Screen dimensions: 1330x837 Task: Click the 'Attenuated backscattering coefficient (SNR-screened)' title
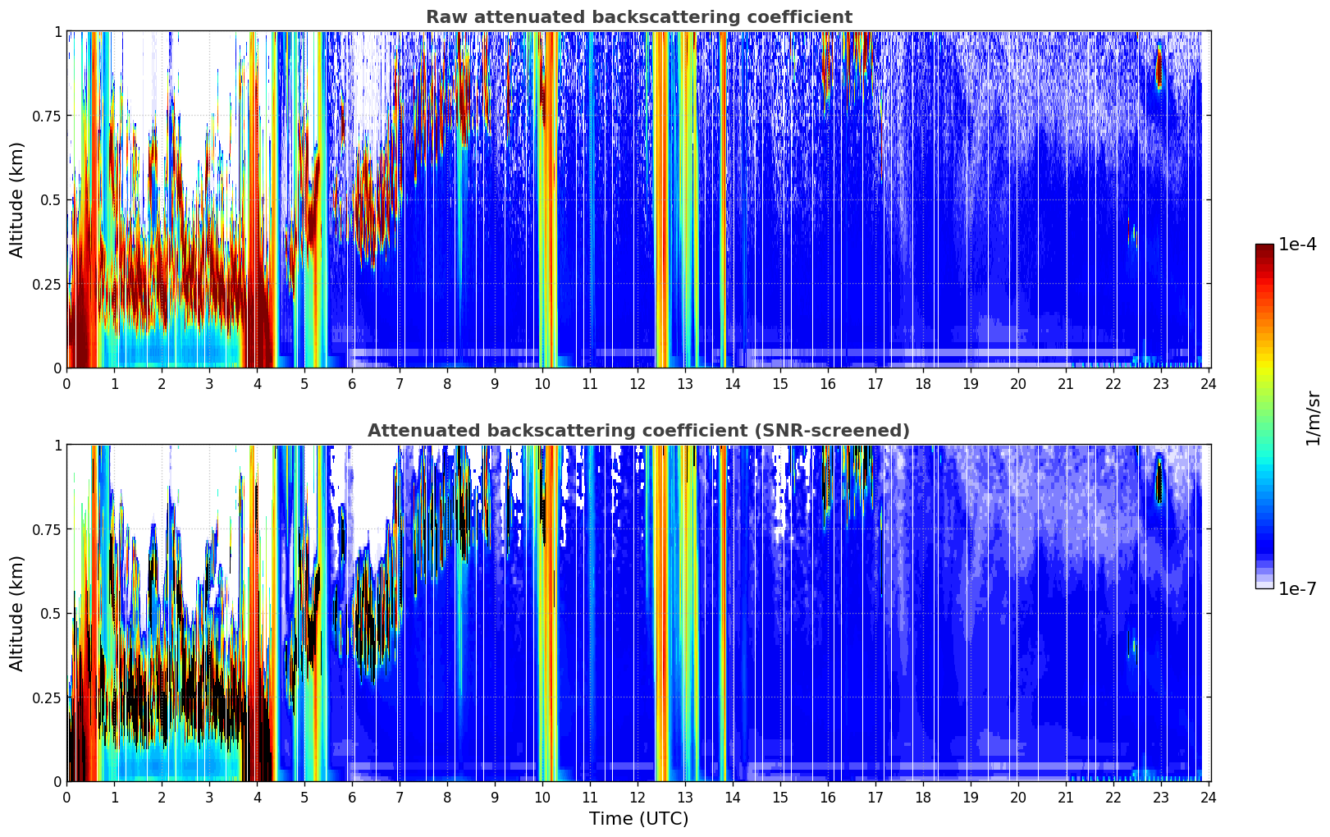638,431
